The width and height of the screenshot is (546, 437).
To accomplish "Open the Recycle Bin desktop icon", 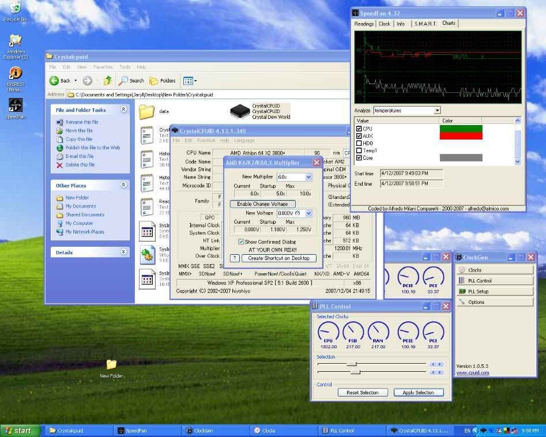I will [16, 8].
